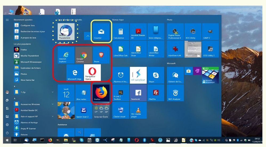Image resolution: width=266 pixels, height=147 pixels.
Task: Launch the large Firefox tile
Action: (x=101, y=93)
